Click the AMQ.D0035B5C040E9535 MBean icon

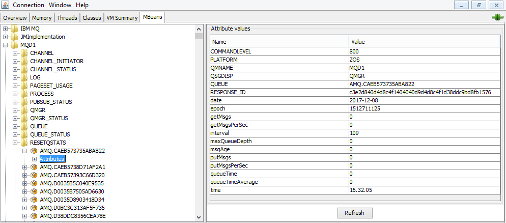[34, 183]
